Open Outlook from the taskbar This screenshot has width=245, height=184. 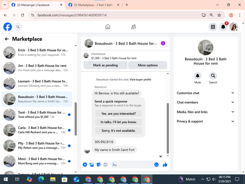pyautogui.click(x=76, y=180)
